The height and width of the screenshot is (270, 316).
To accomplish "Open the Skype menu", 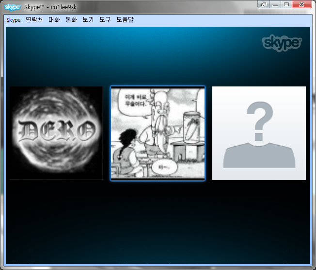I will [13, 20].
